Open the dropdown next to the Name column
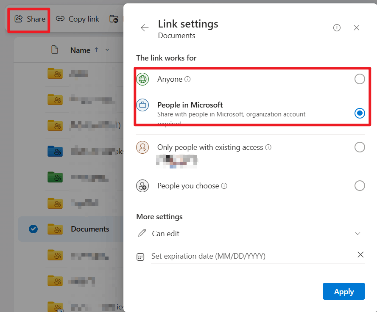 point(107,50)
